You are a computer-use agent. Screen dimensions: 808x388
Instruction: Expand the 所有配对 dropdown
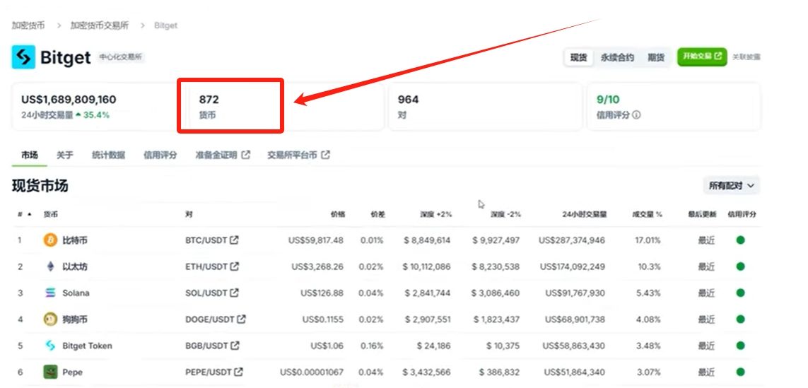tap(731, 185)
